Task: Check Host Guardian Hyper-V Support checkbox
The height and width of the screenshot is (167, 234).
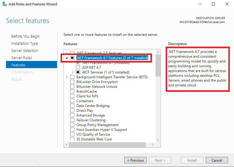Action: coord(72,130)
